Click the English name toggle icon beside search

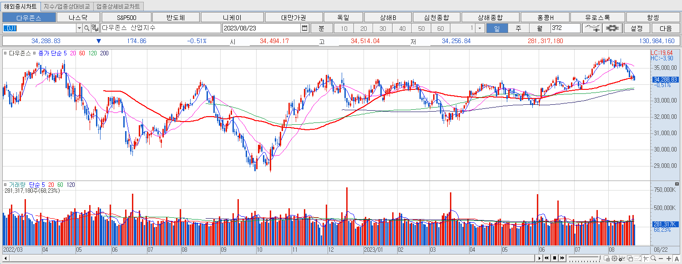(x=94, y=28)
